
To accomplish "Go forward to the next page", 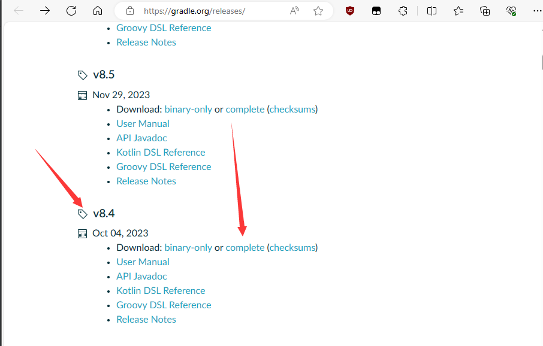I will 45,11.
